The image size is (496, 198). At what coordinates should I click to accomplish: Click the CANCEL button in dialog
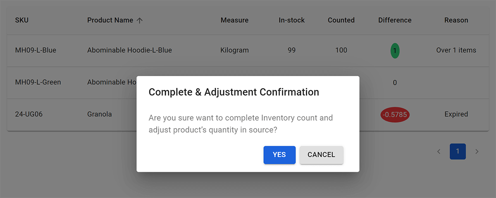tap(321, 155)
